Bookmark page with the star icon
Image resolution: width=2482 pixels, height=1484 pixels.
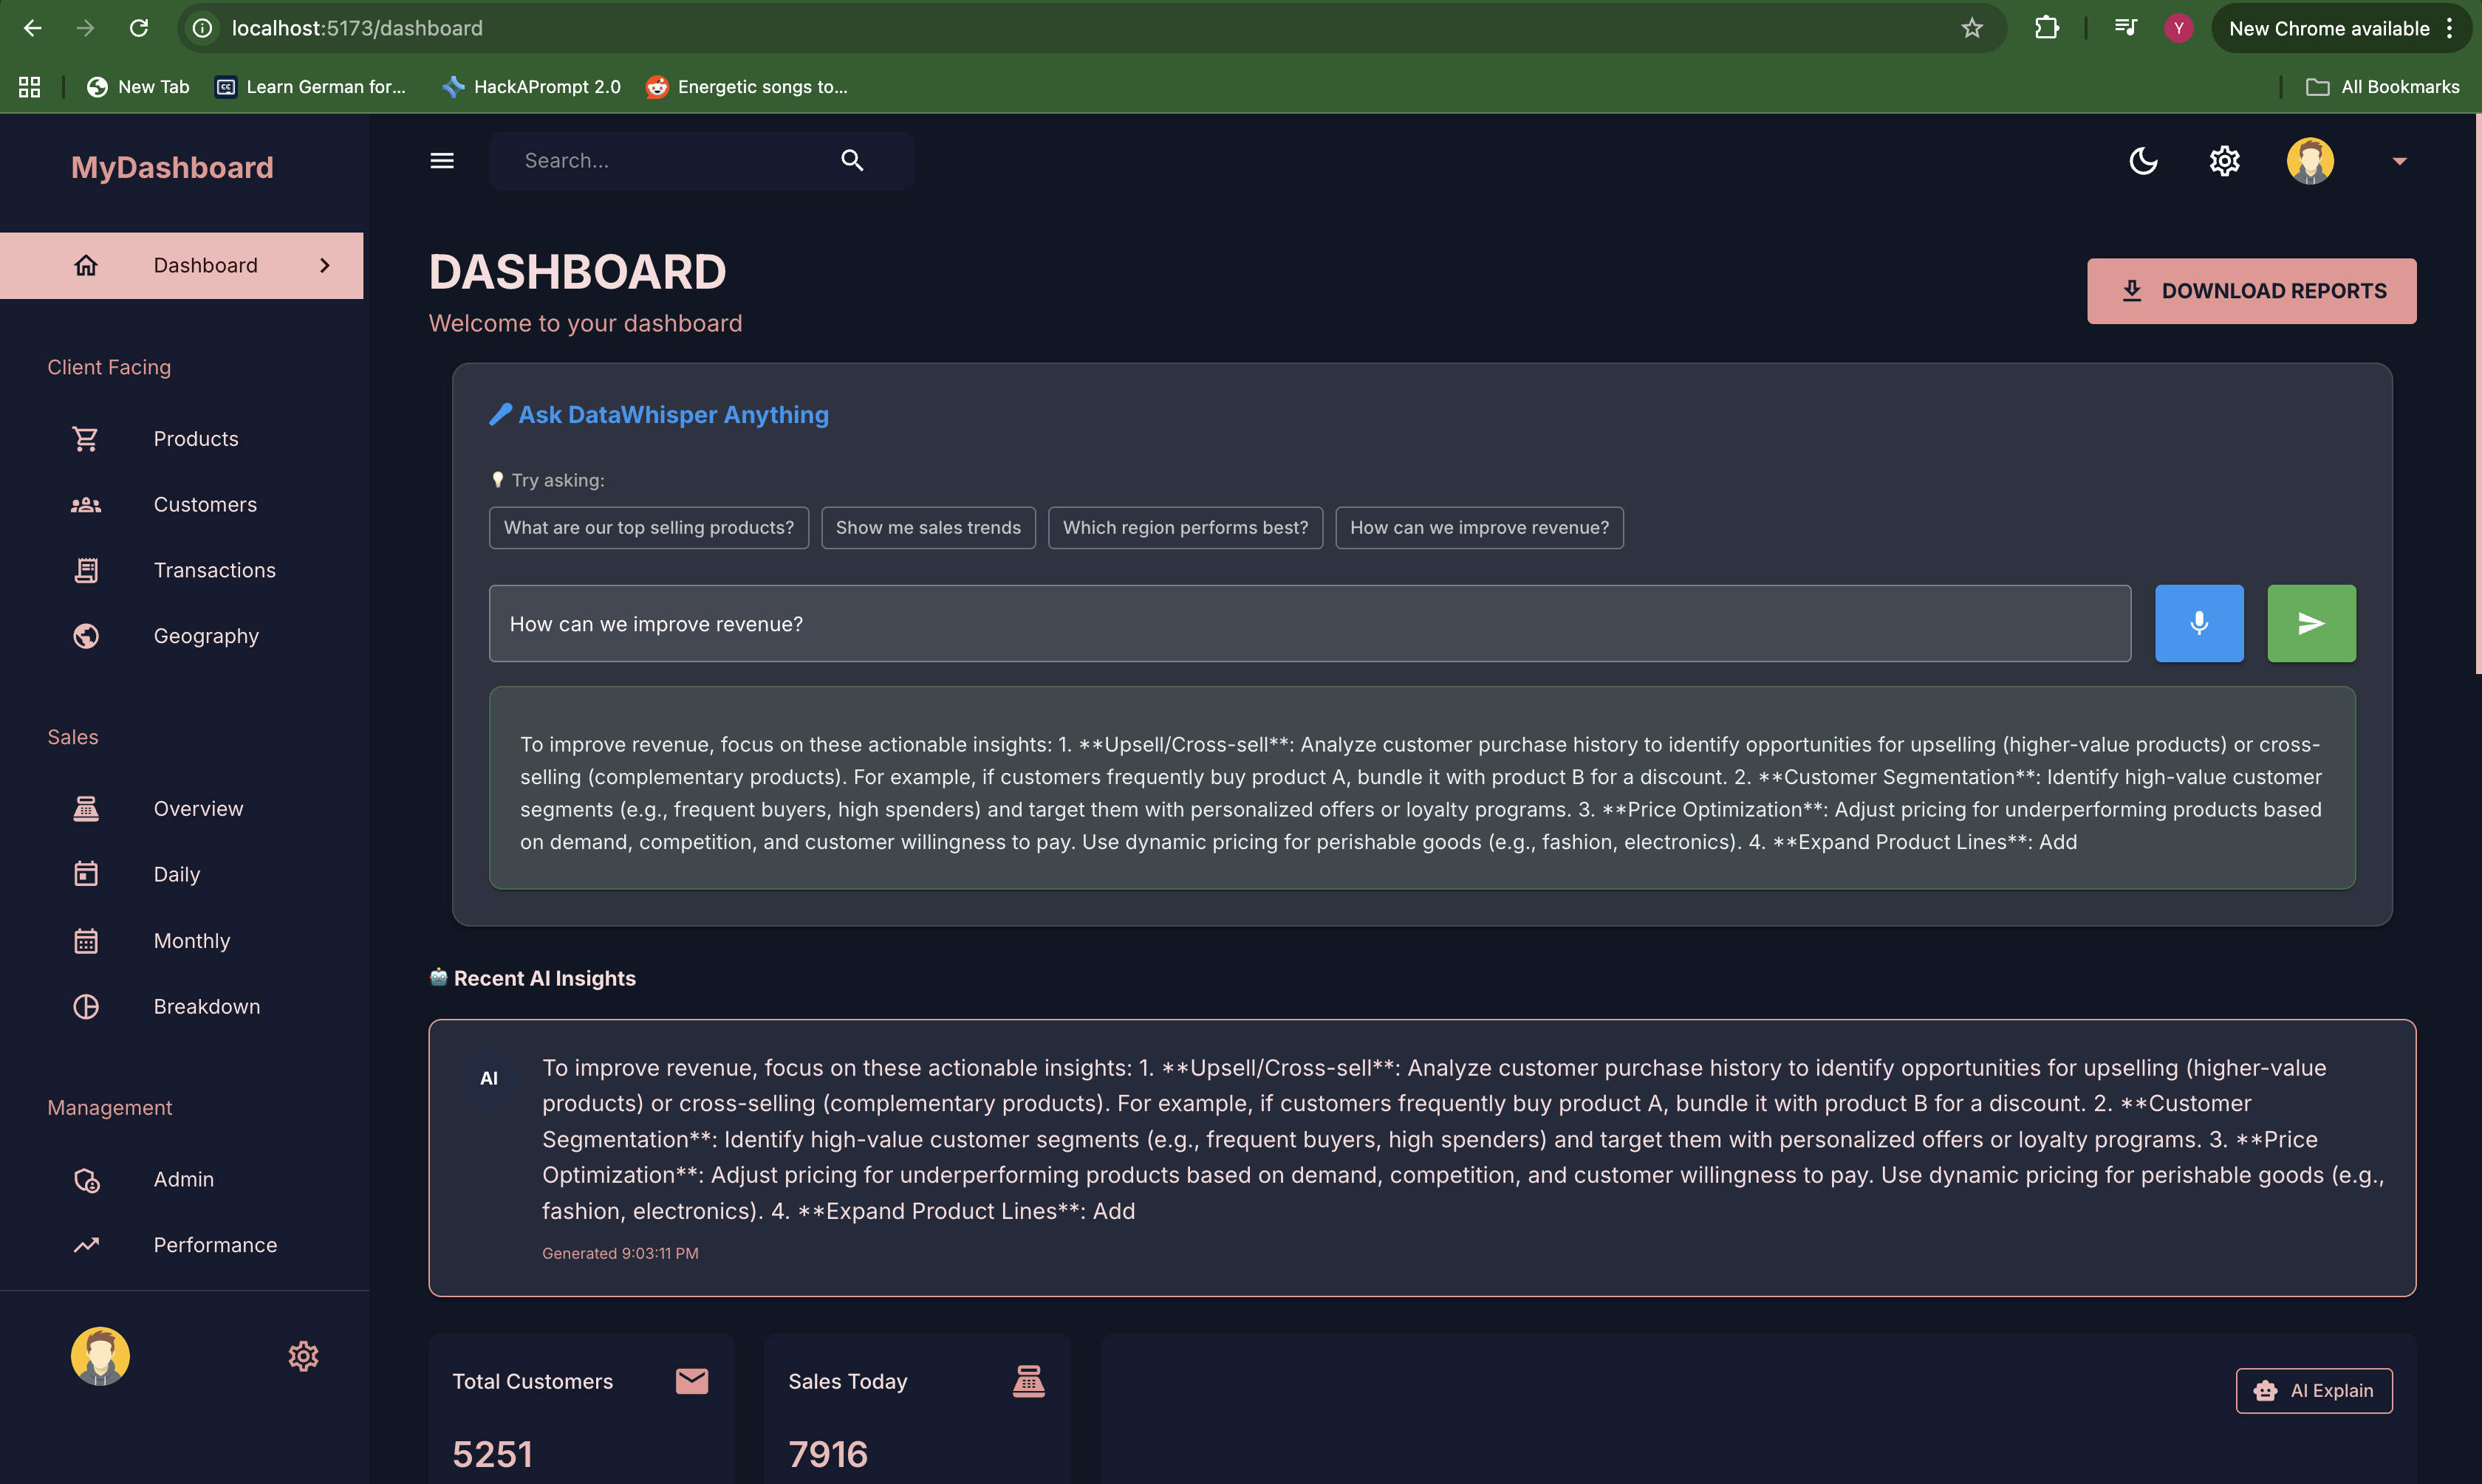pyautogui.click(x=1971, y=28)
